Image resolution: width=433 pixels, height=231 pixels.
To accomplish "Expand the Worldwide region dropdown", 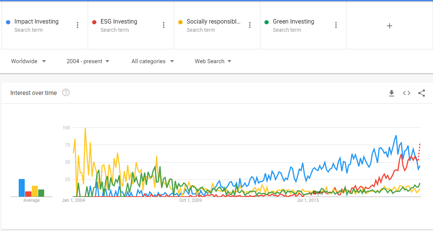I will 28,61.
